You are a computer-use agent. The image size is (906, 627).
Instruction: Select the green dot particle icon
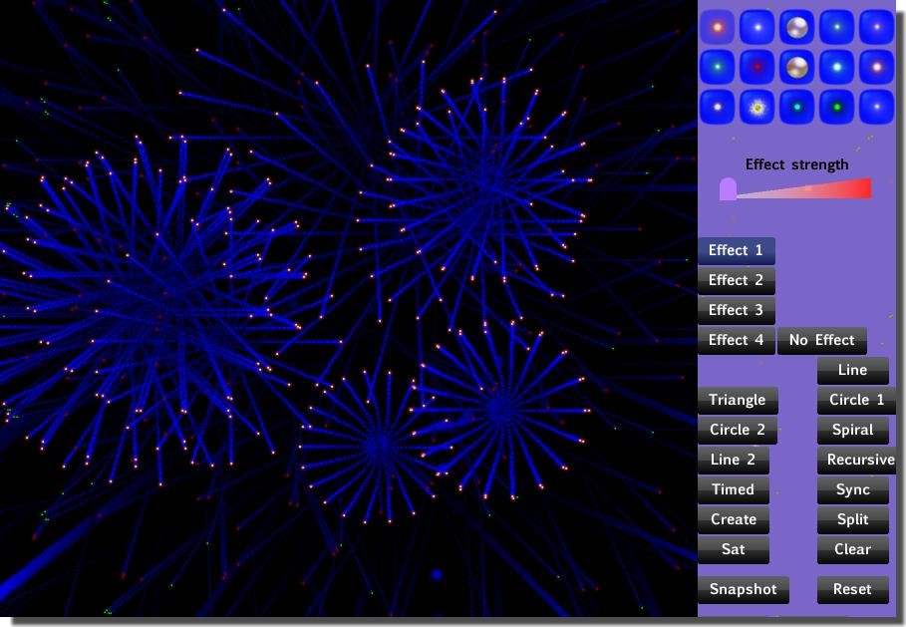point(836,107)
